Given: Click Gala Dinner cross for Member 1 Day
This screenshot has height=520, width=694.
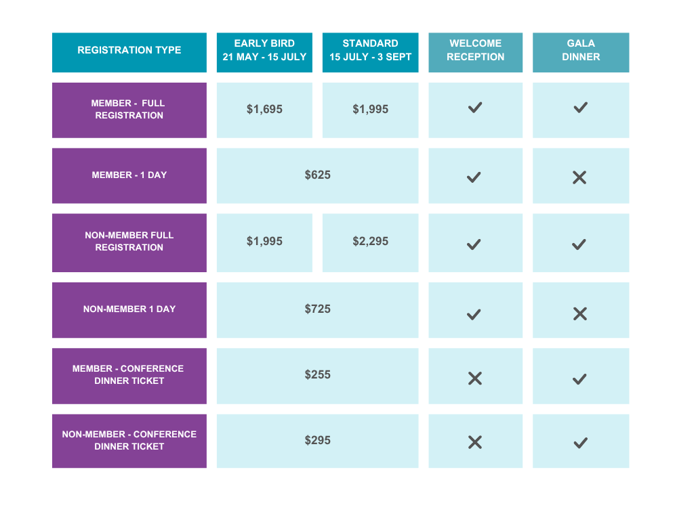Looking at the screenshot, I should tap(579, 177).
